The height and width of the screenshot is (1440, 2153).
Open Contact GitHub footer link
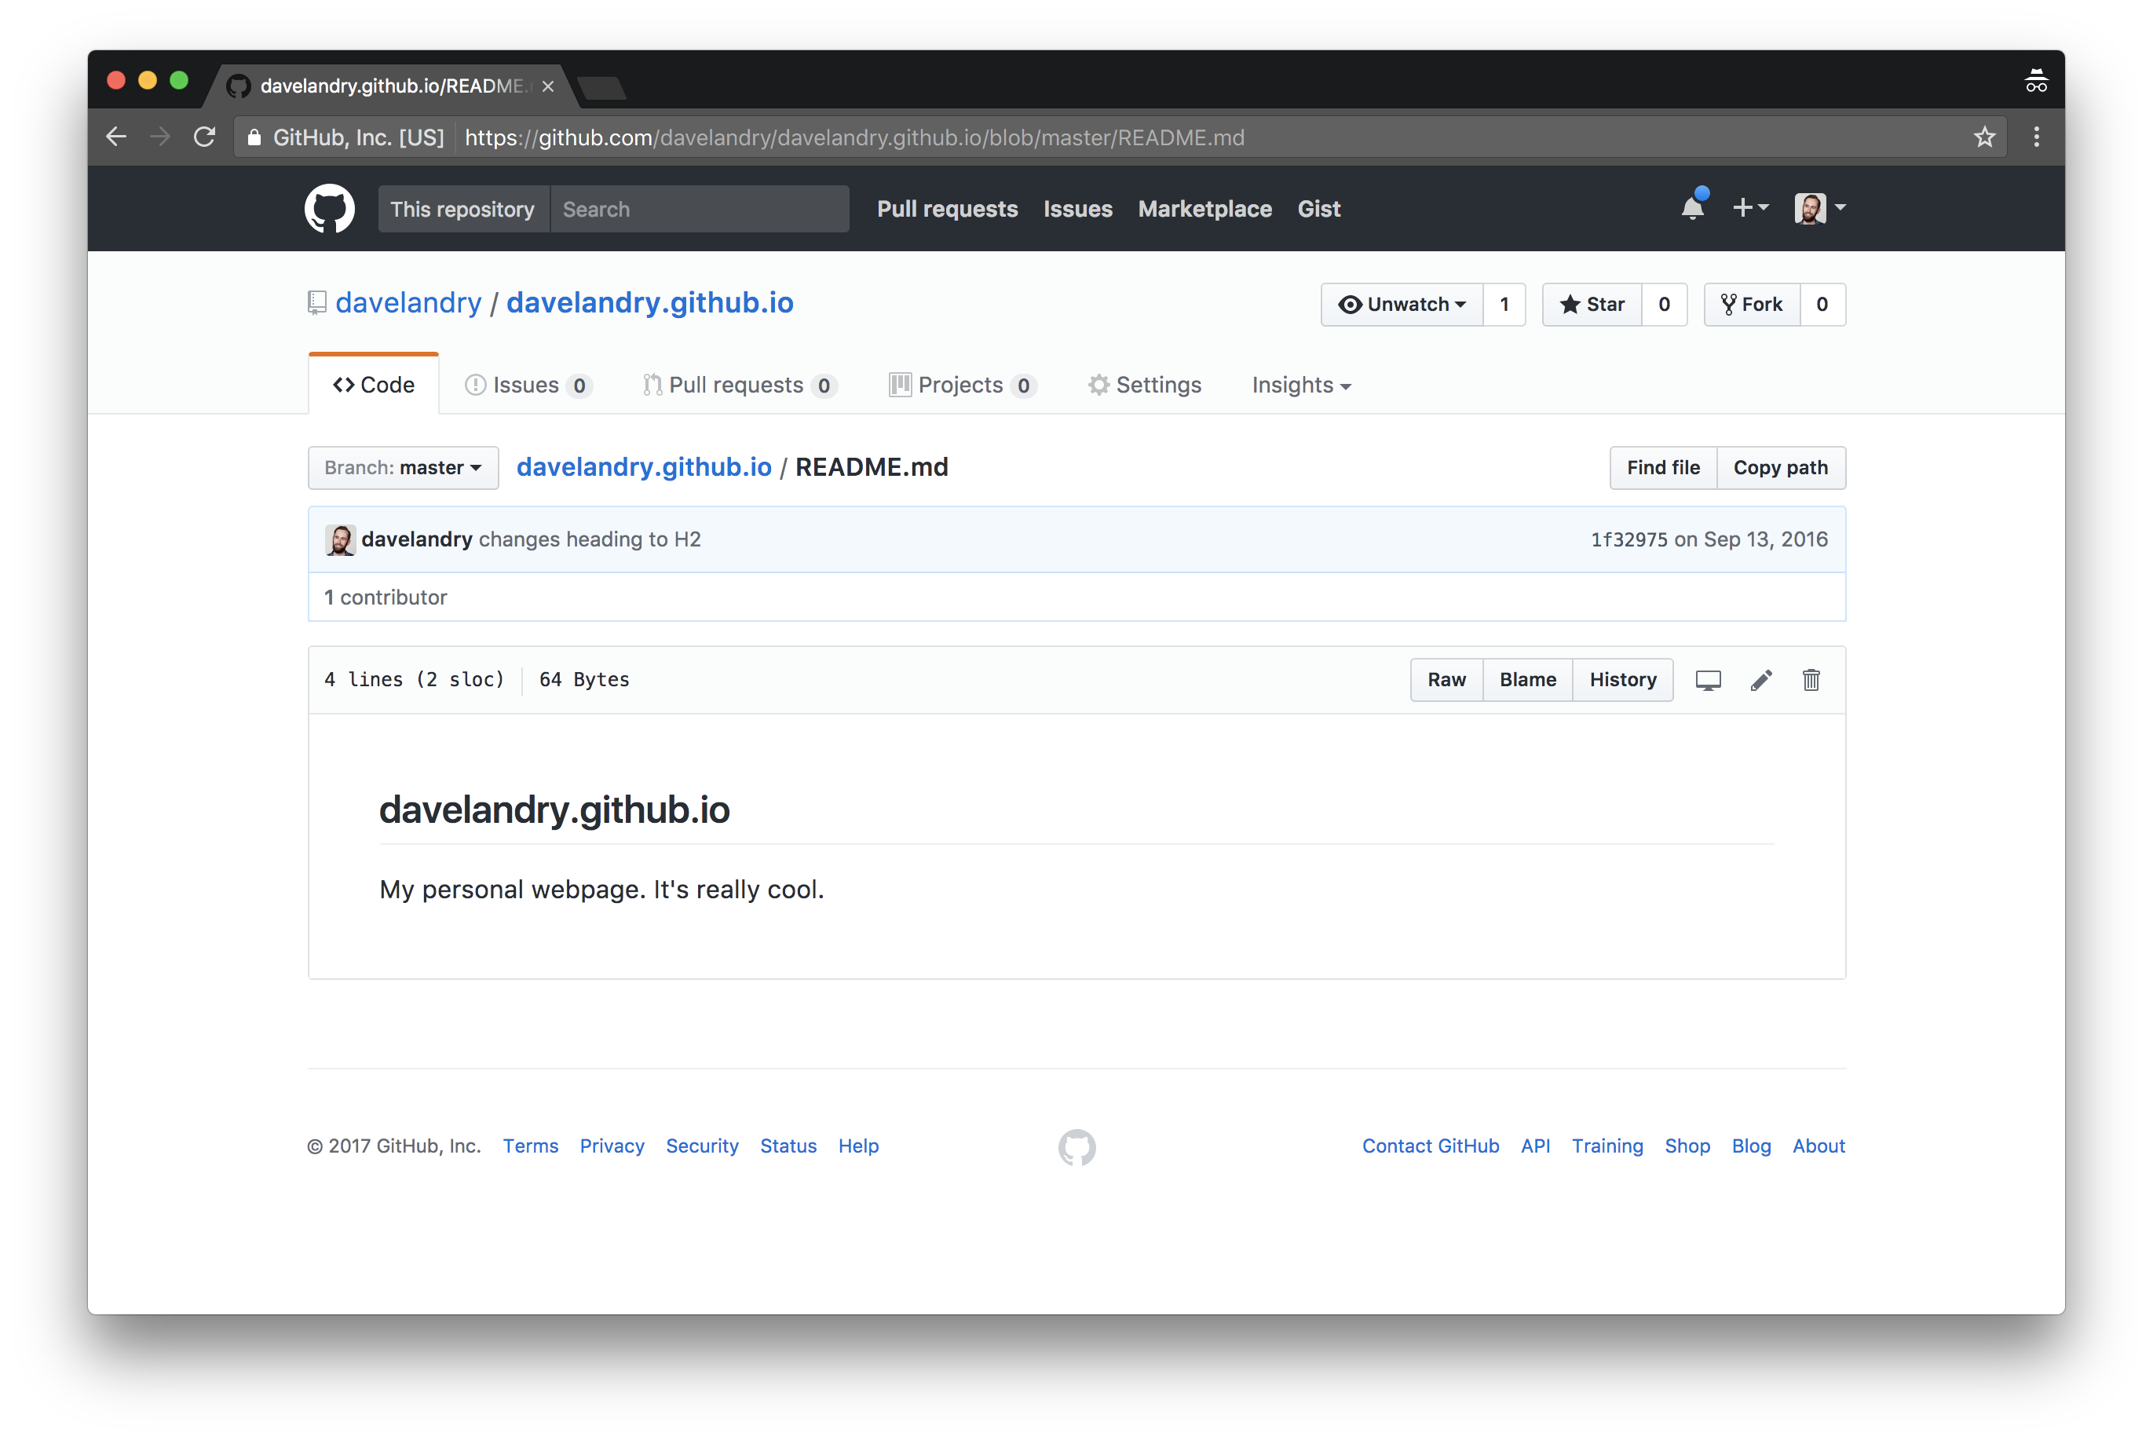1431,1146
